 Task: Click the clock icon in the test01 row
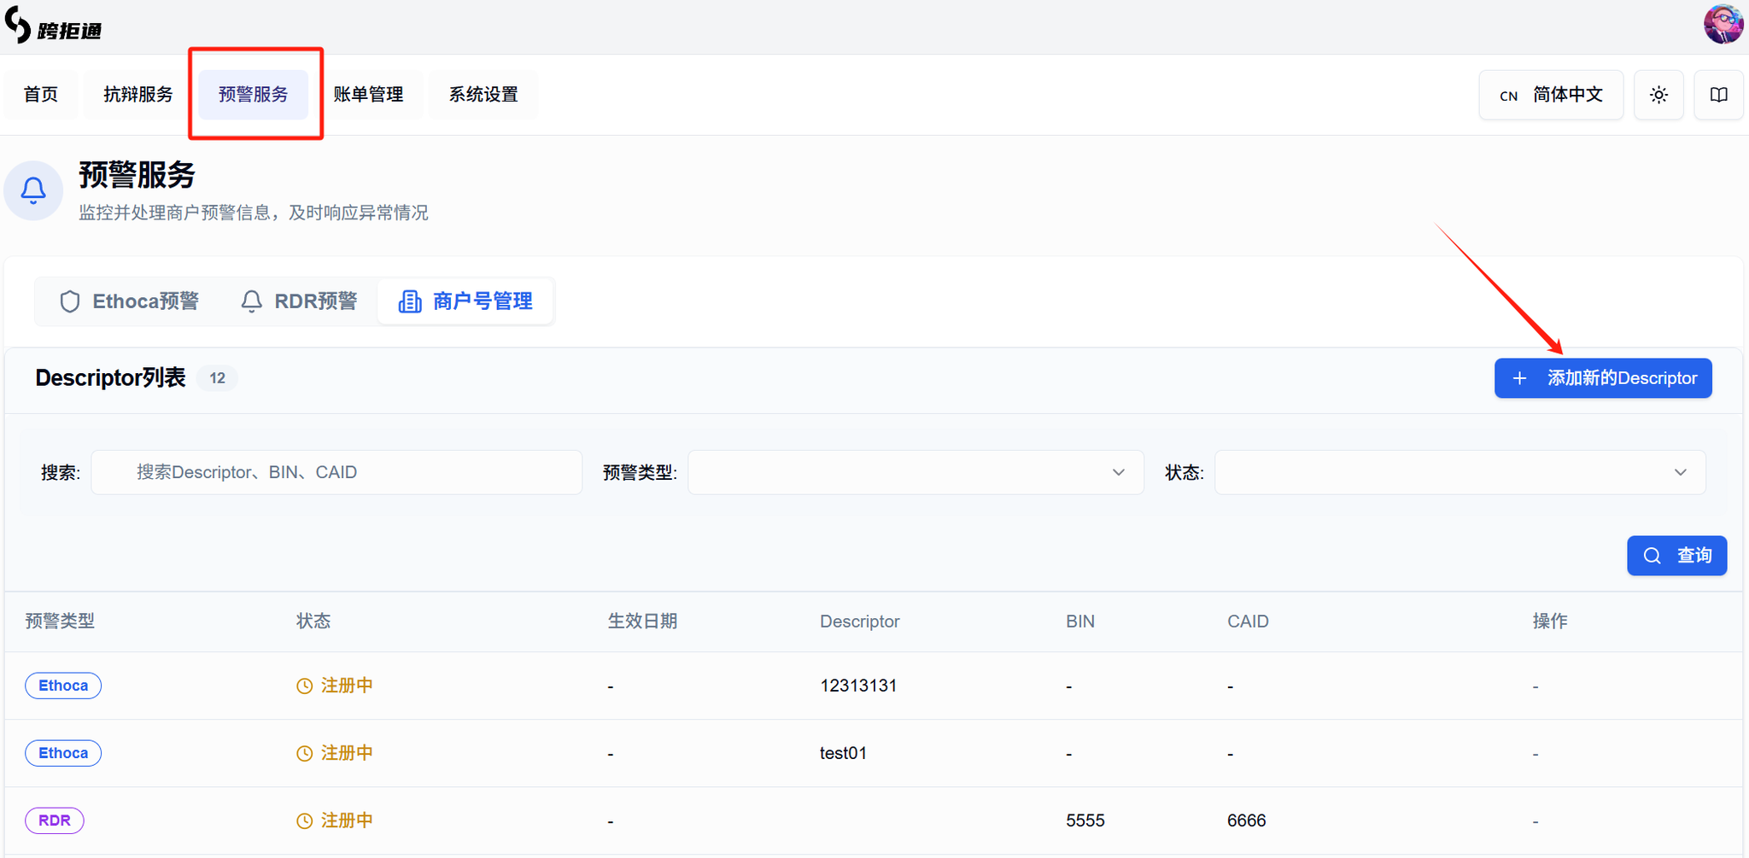coord(304,754)
